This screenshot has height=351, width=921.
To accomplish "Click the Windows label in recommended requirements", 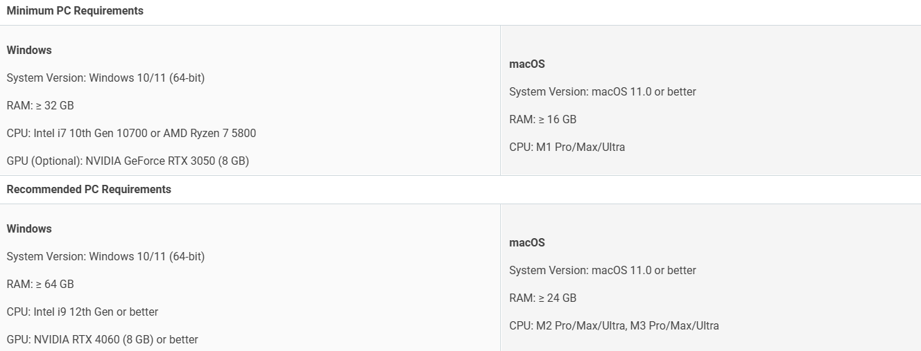I will (29, 228).
